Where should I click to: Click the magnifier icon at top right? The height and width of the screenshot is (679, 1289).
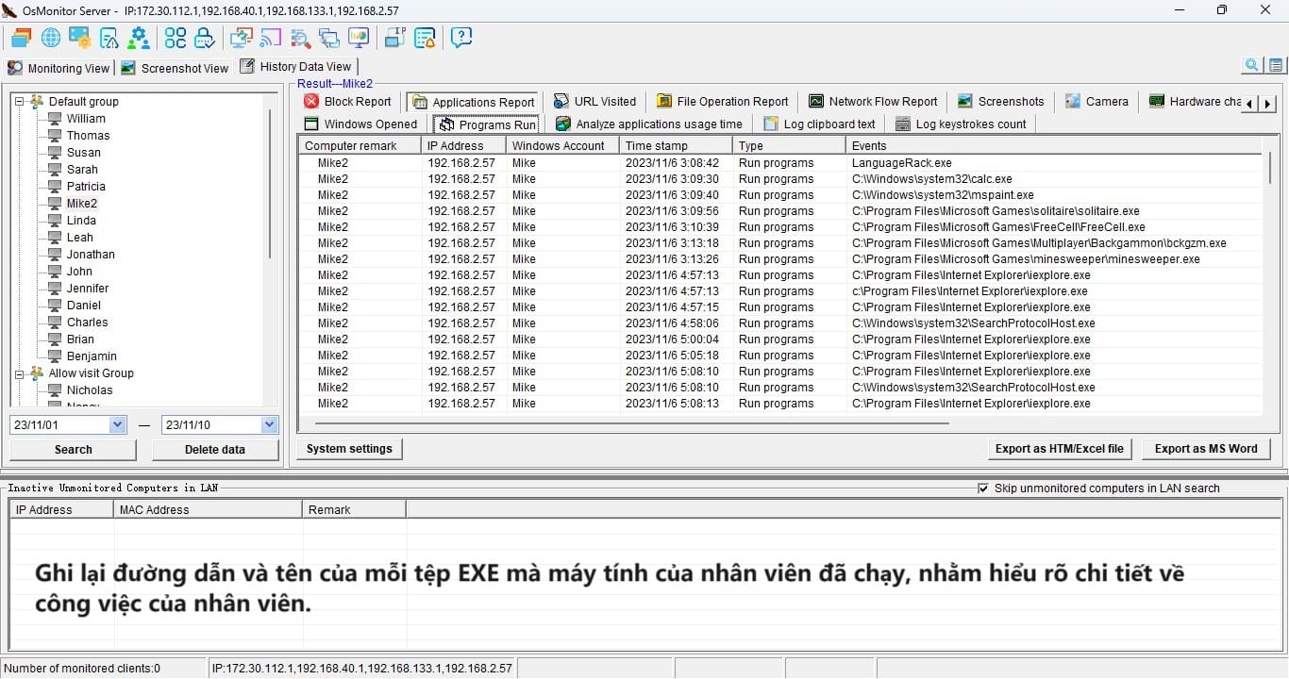click(x=1252, y=65)
